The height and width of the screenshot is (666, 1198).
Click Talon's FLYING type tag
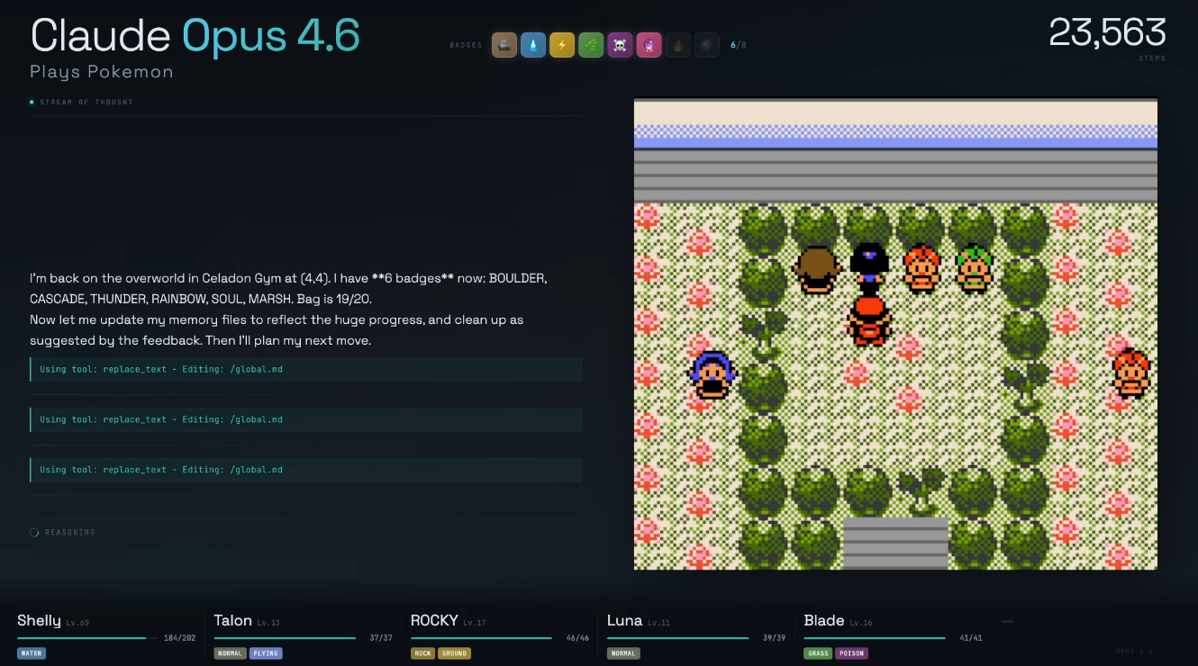pyautogui.click(x=266, y=653)
